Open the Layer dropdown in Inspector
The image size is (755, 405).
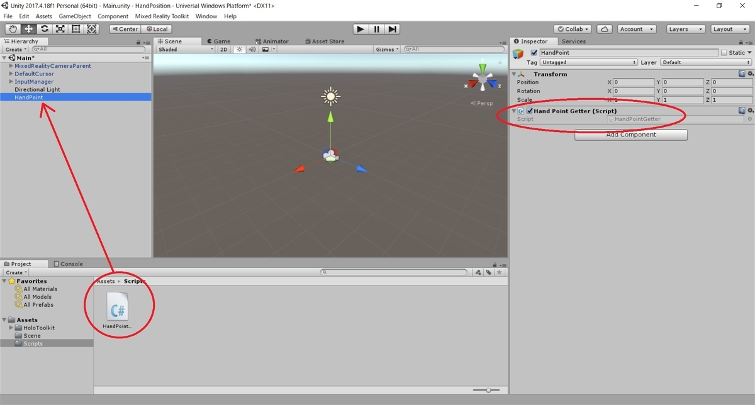706,62
